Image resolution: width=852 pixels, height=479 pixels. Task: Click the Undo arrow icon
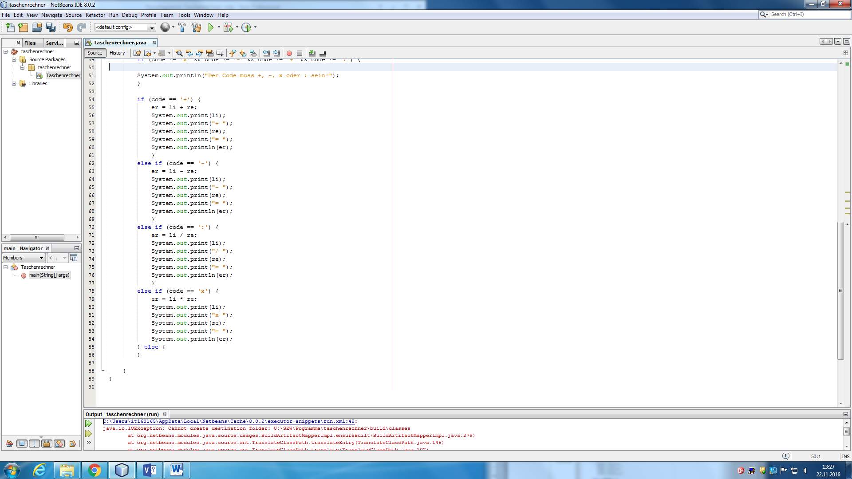click(67, 27)
